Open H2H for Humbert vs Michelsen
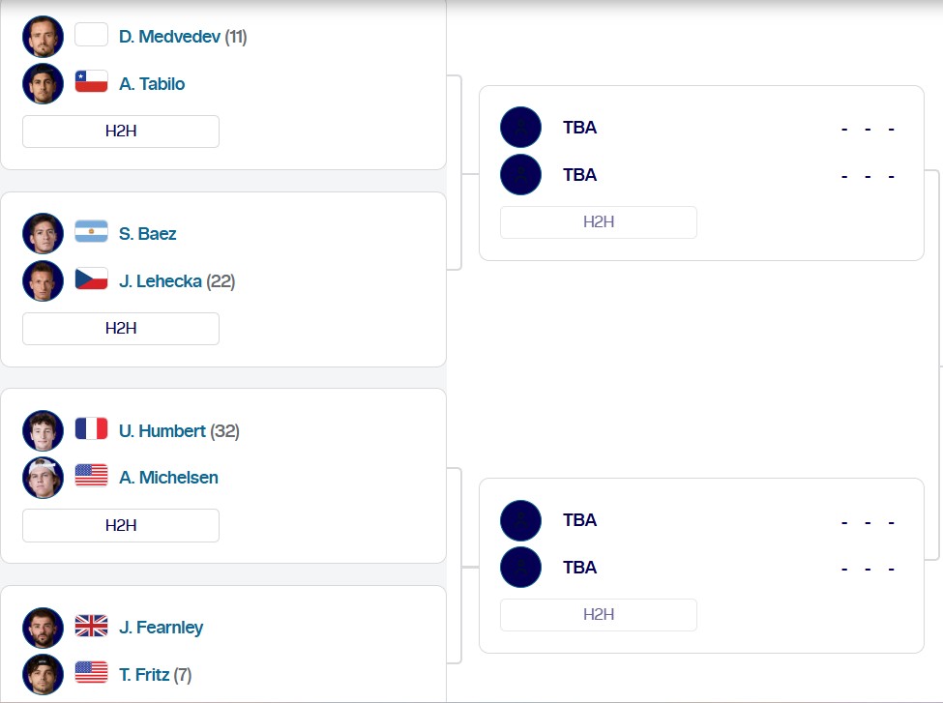The height and width of the screenshot is (703, 943). [121, 526]
